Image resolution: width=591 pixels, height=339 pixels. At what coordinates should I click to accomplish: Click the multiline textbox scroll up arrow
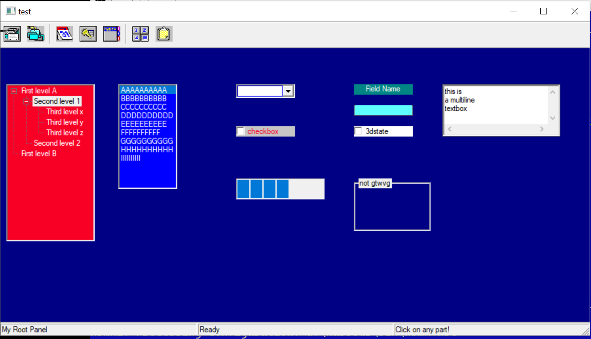(553, 92)
